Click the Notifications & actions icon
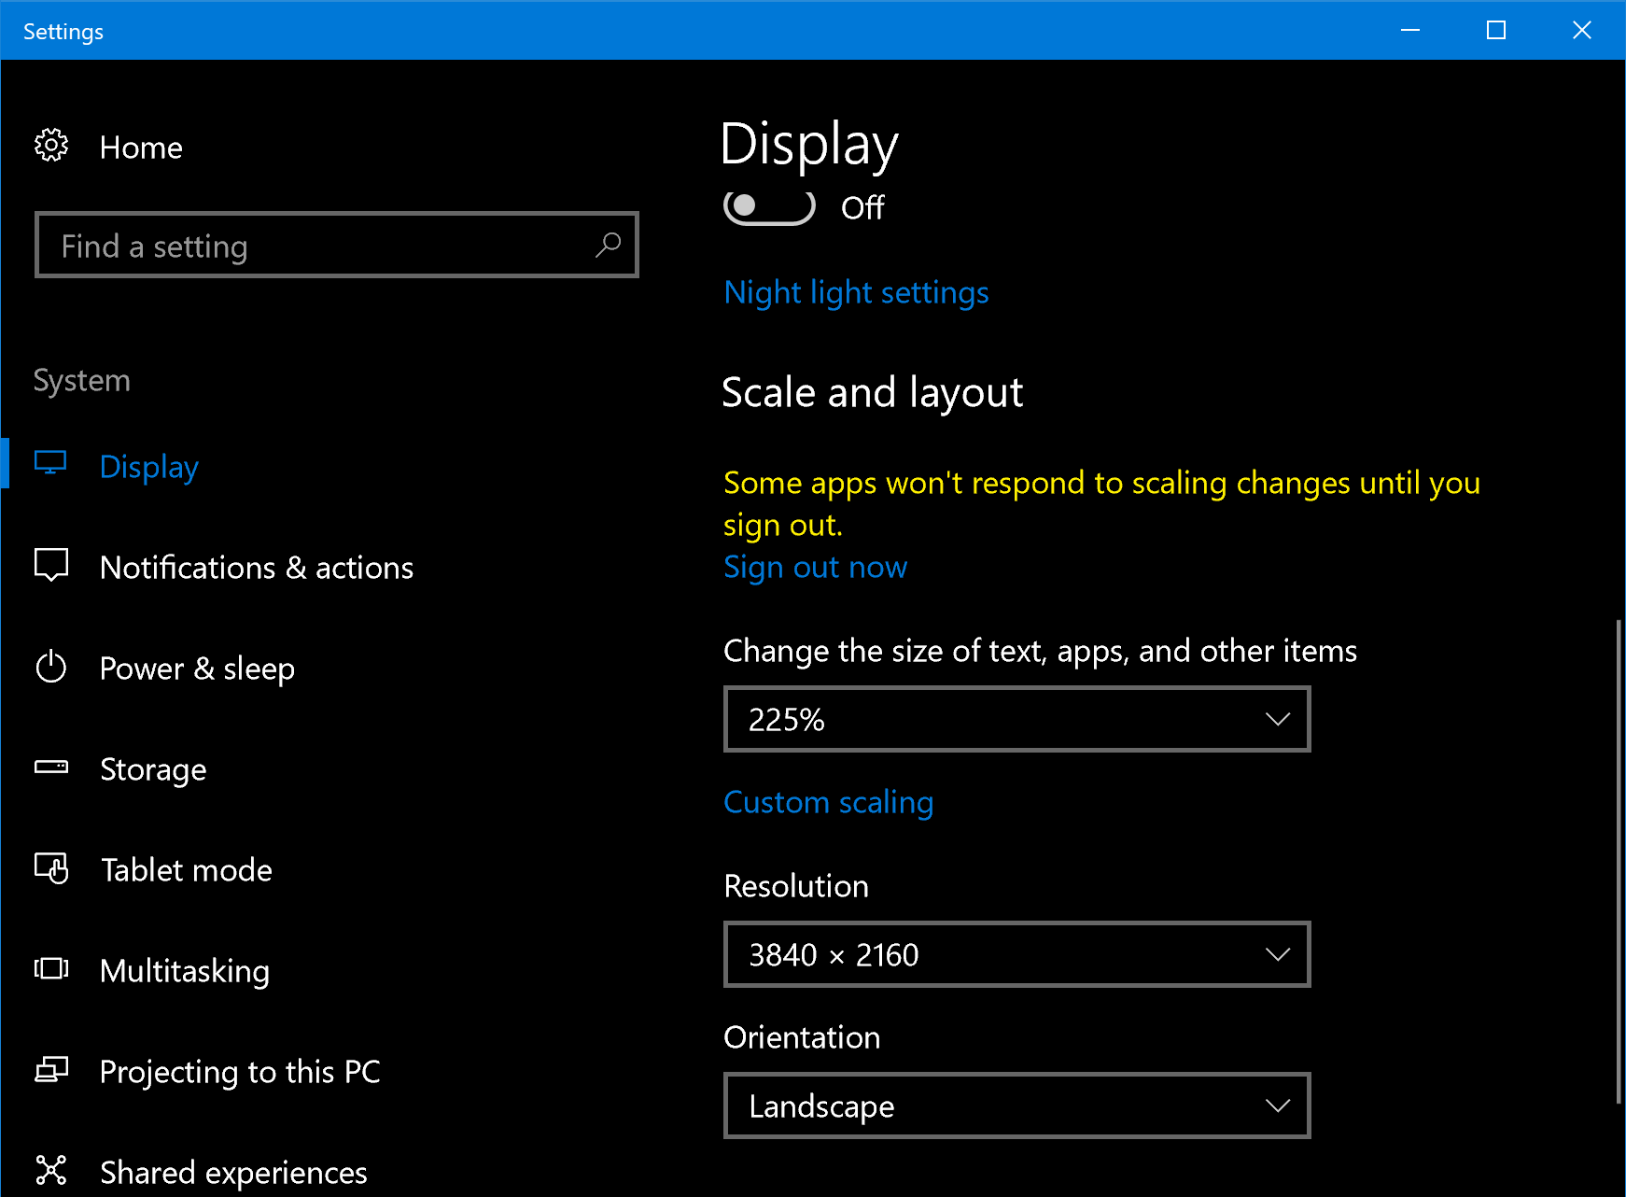The image size is (1626, 1197). [x=51, y=565]
